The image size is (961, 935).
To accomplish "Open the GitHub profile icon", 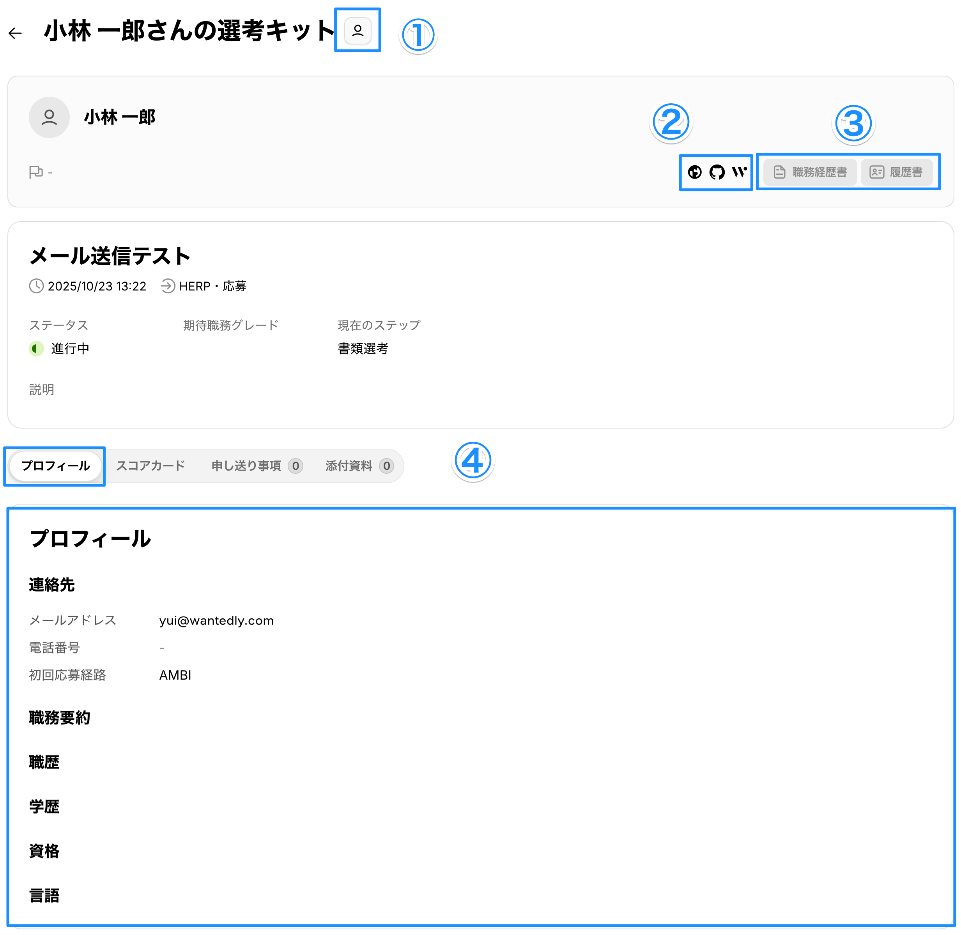I will [x=717, y=172].
